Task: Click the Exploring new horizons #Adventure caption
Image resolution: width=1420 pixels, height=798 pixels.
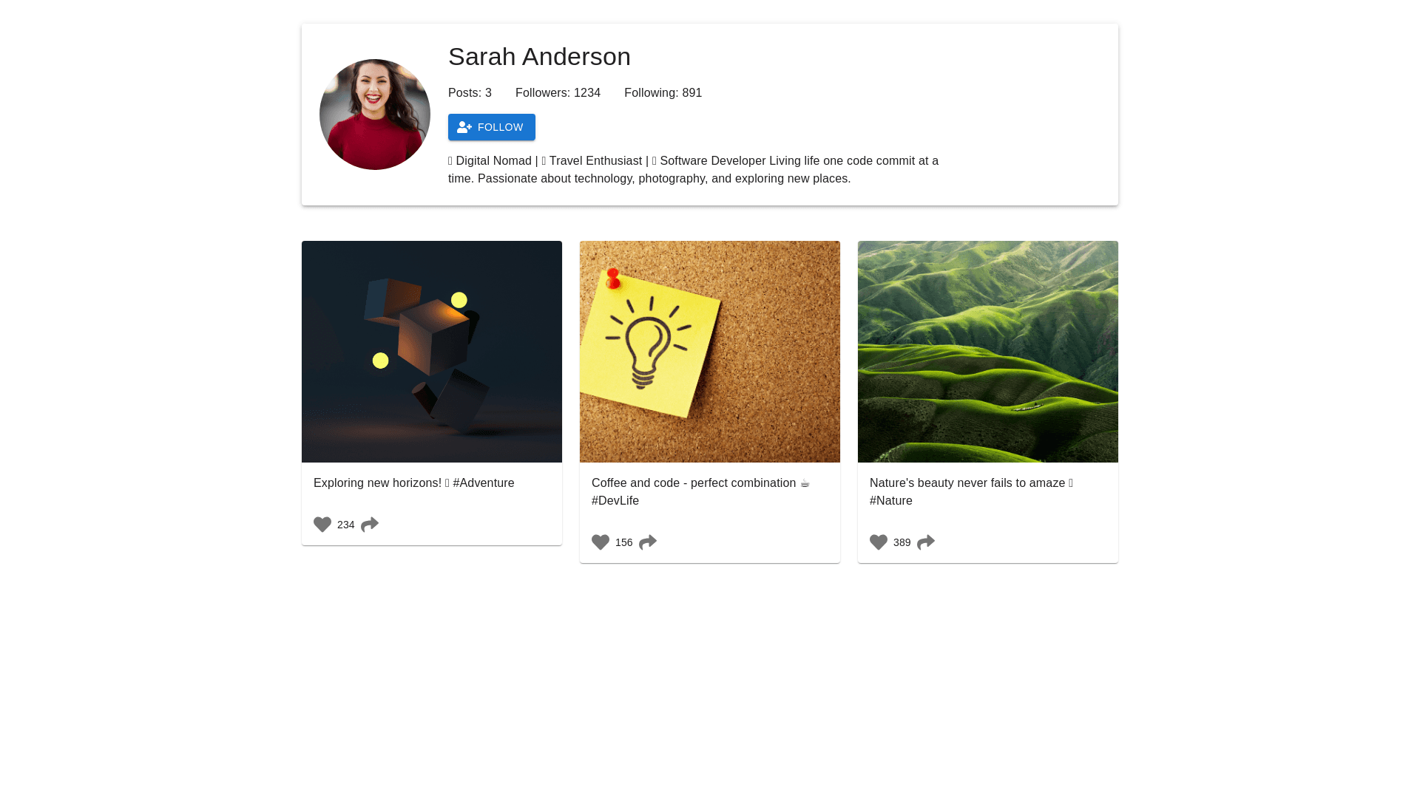Action: point(414,483)
